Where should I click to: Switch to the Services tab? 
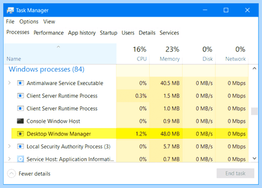pos(169,33)
